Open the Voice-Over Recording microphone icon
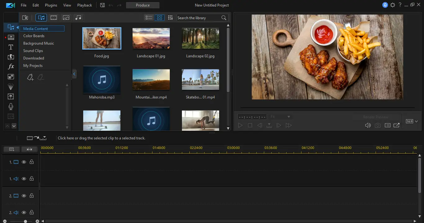The width and height of the screenshot is (424, 223). (11, 107)
